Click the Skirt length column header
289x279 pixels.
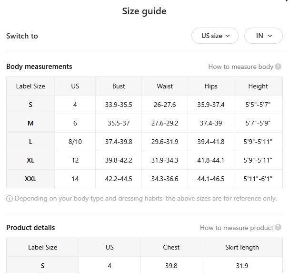[x=242, y=248]
